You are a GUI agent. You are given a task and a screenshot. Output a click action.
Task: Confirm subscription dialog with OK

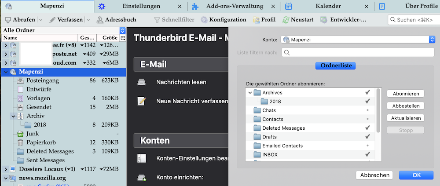[416, 175]
